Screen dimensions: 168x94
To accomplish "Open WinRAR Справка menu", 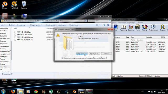I will [x=140, y=23].
